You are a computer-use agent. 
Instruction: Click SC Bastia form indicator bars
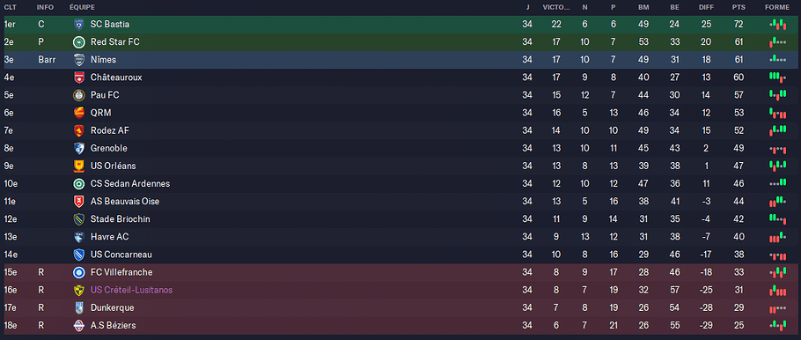coord(777,24)
